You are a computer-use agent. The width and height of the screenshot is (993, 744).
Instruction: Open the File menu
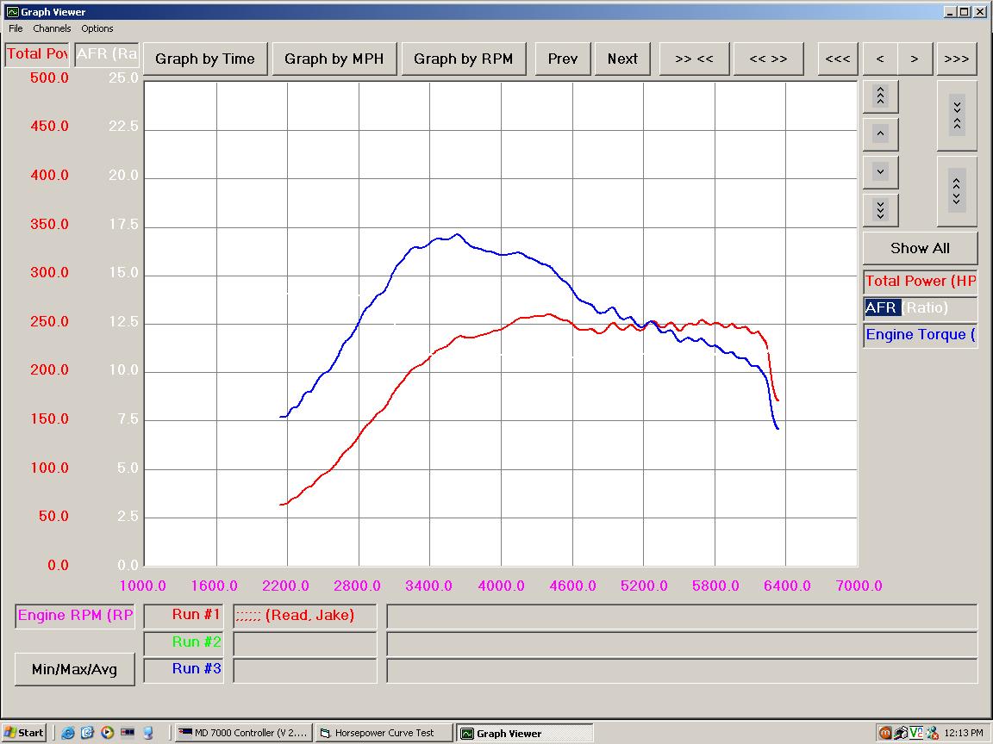coord(16,28)
